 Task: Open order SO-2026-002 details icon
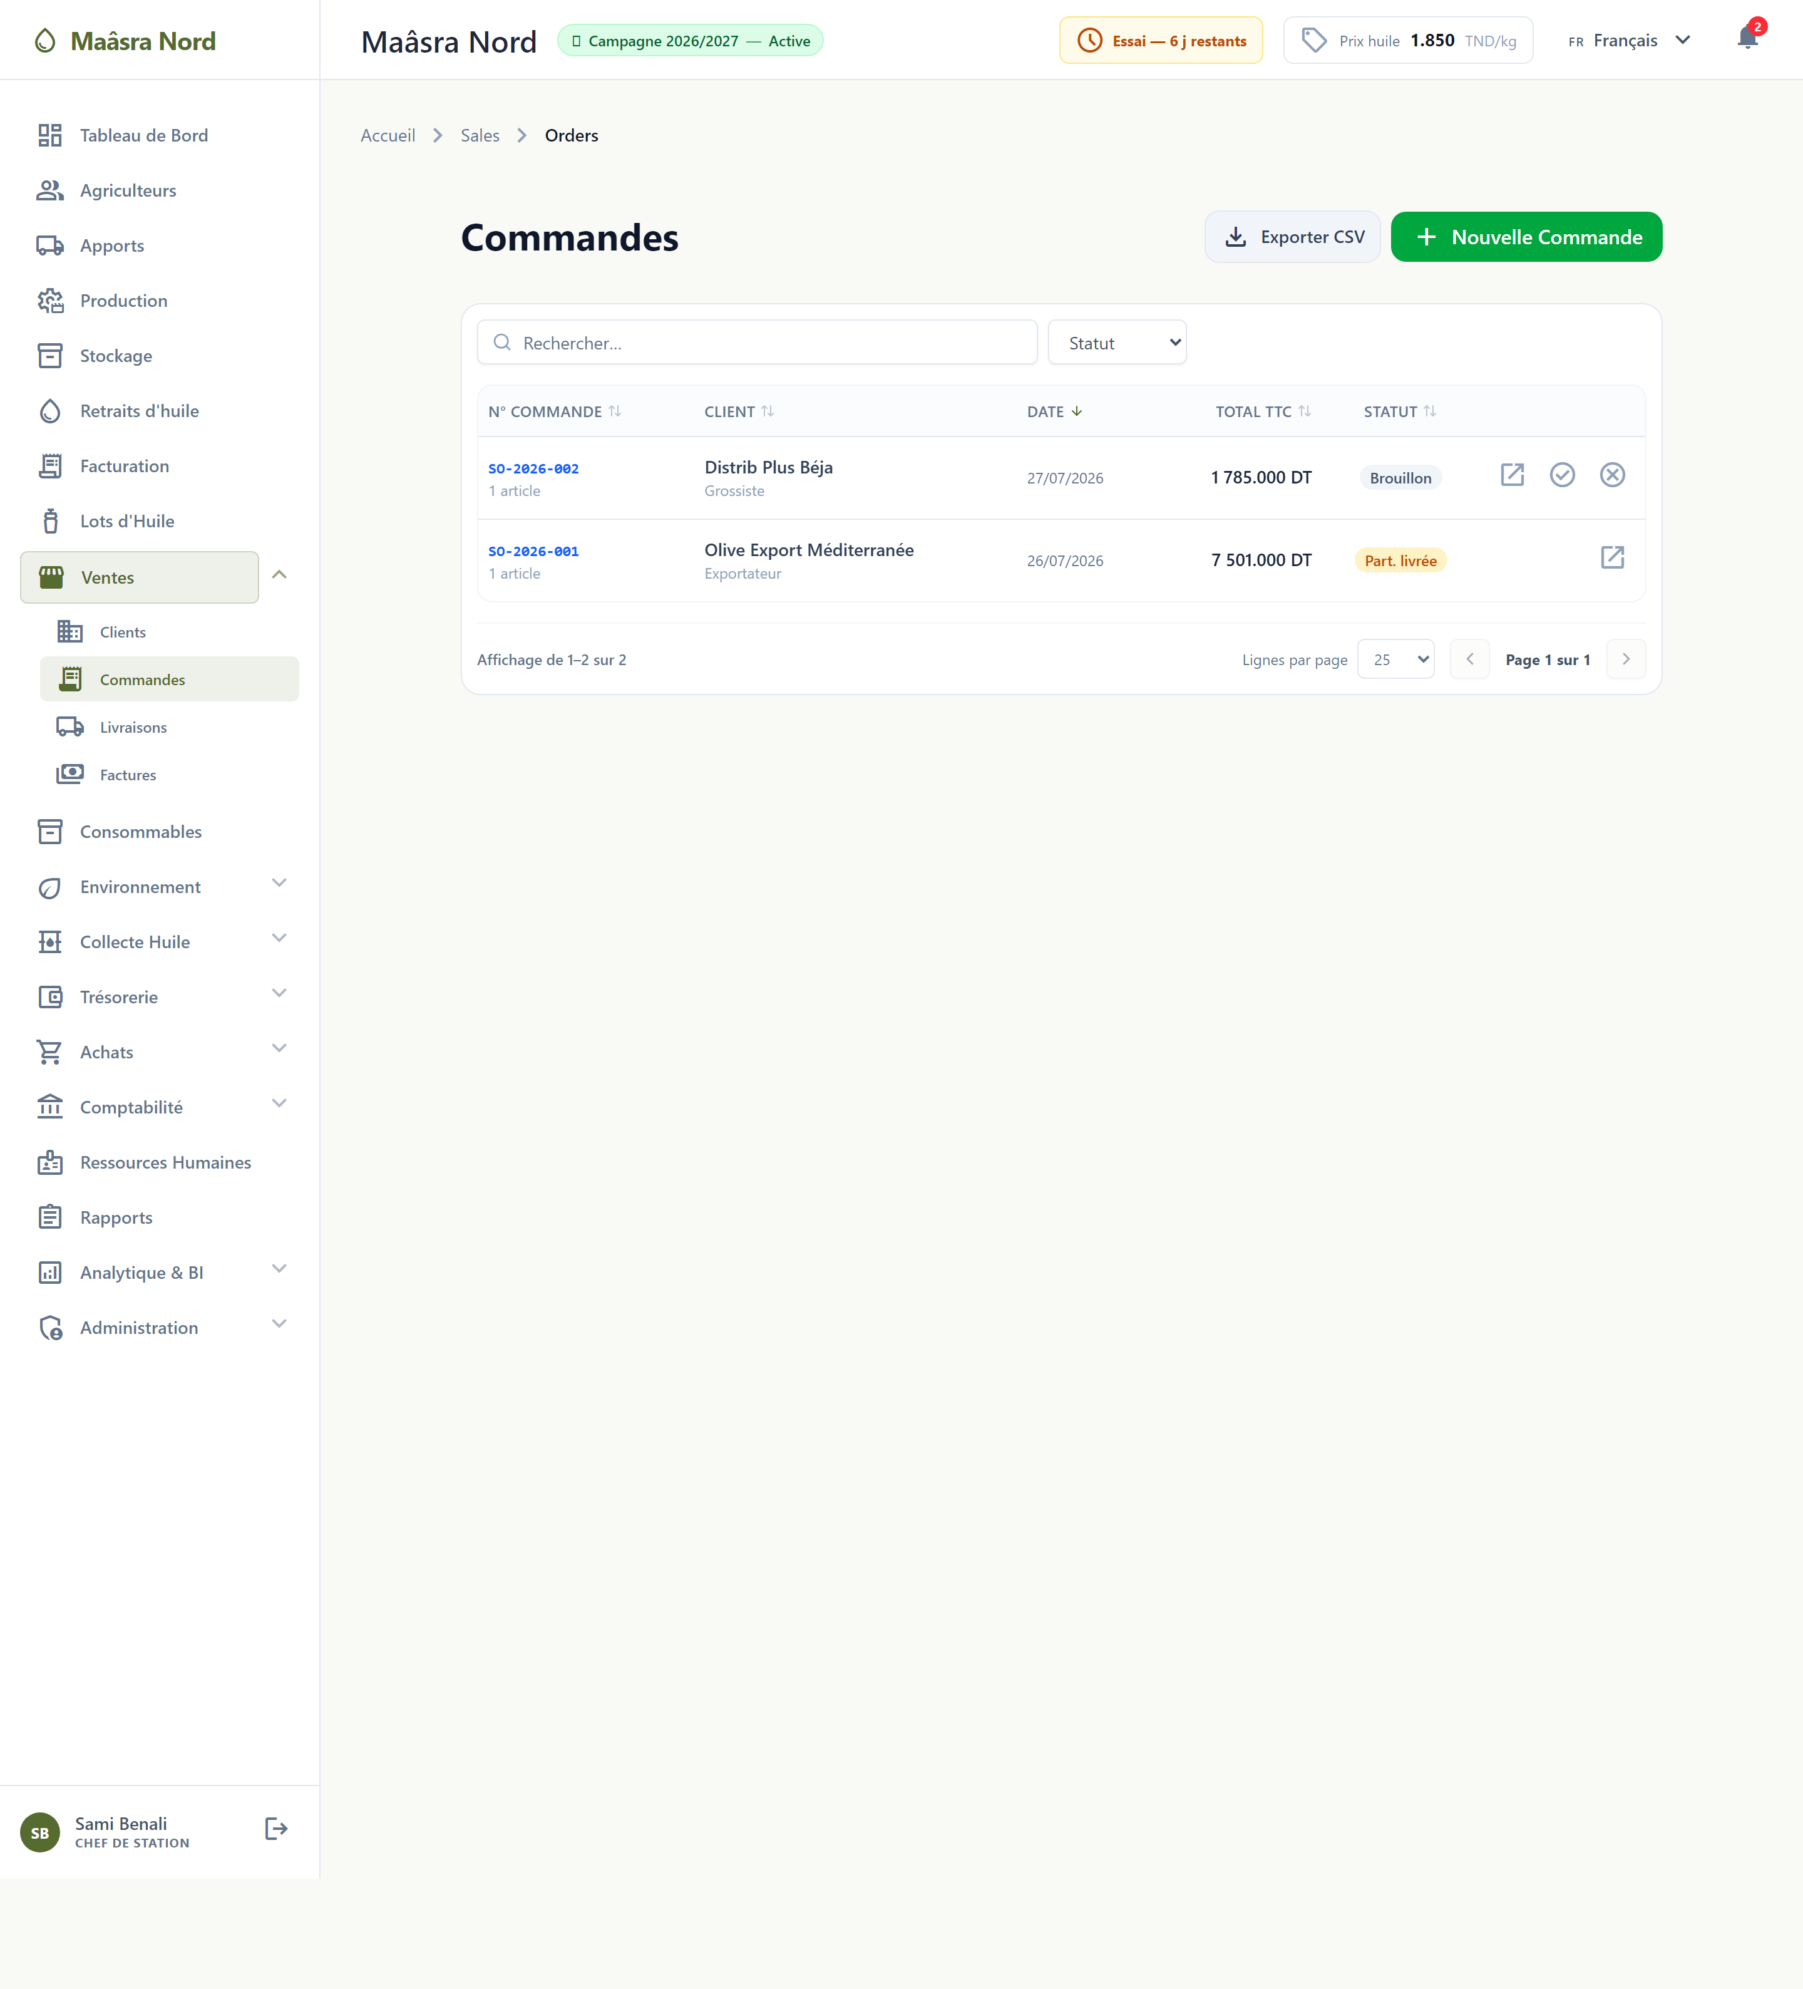[x=1512, y=475]
